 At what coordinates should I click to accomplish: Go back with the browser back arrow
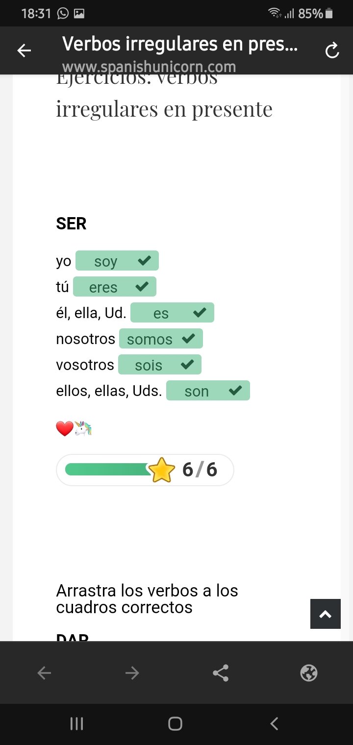point(44,673)
